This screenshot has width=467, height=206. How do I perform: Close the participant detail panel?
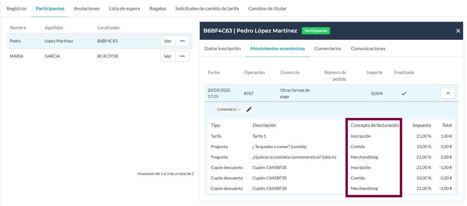[458, 31]
